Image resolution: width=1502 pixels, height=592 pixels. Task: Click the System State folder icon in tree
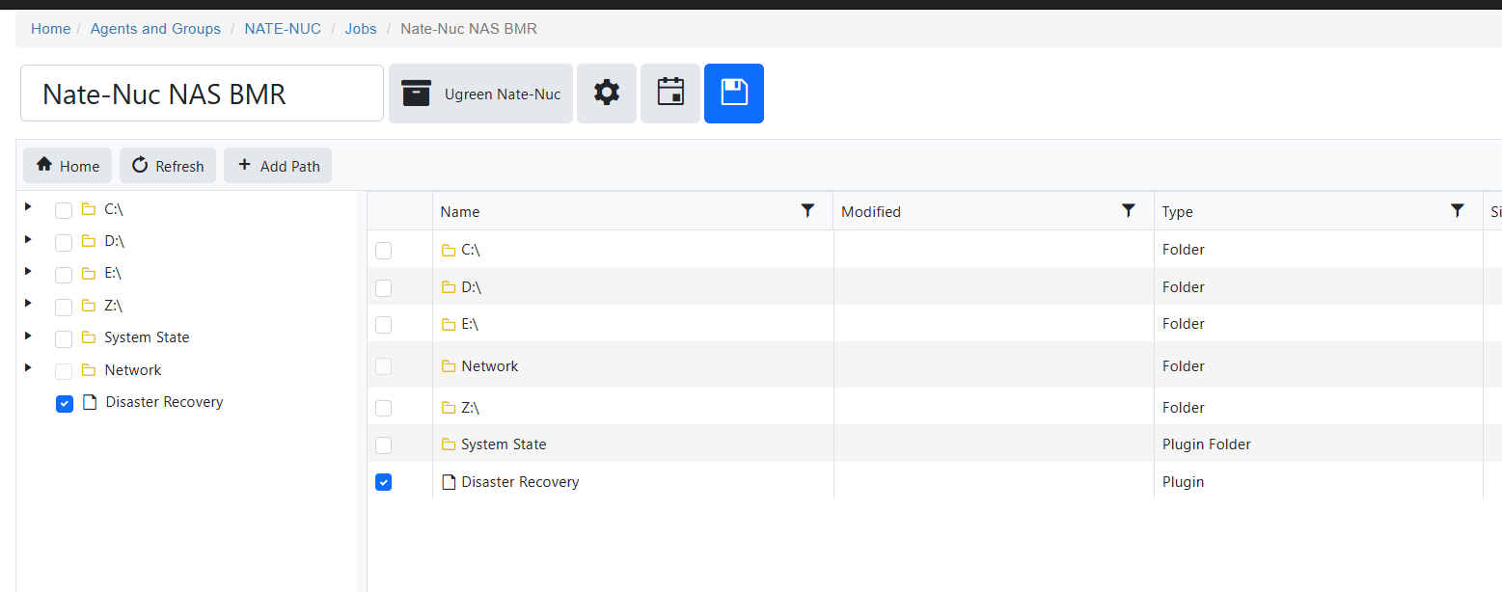click(89, 337)
